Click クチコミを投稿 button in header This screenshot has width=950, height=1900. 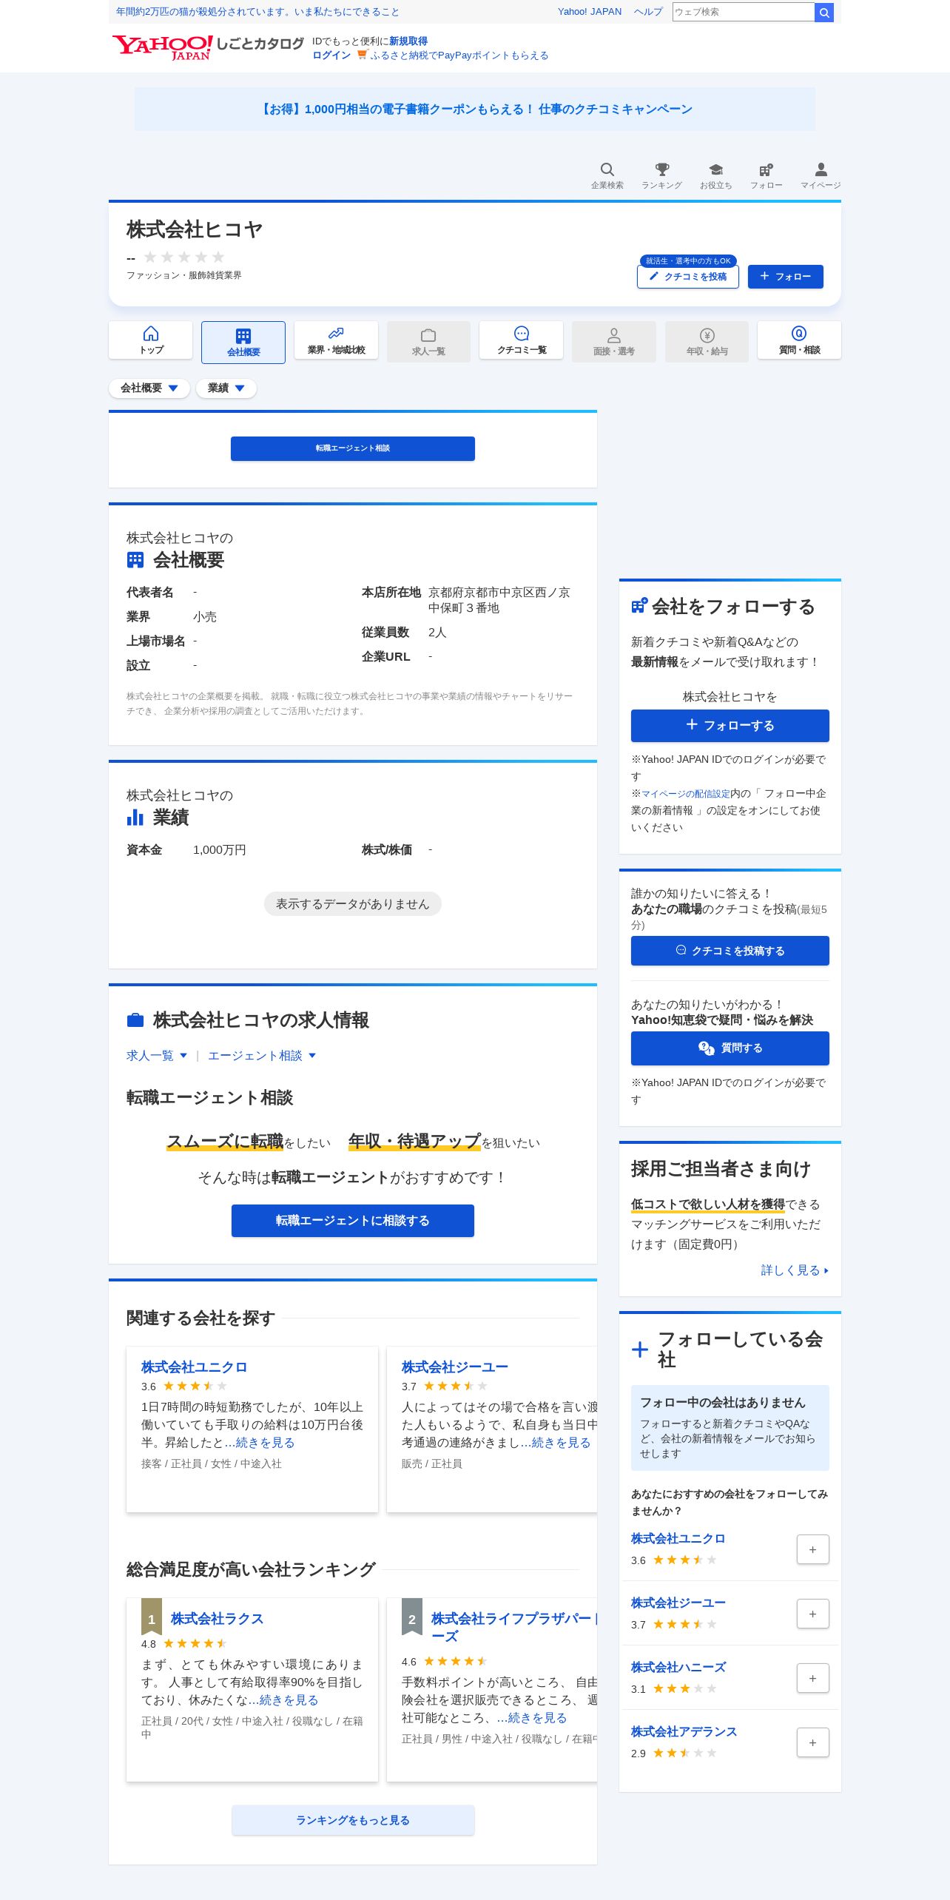688,276
